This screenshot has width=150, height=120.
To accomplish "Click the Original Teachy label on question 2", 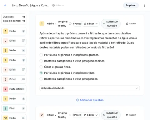I will point(62,115).
